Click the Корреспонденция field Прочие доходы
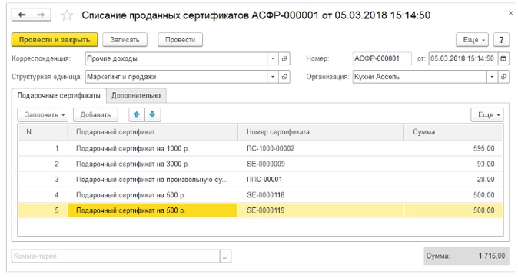The image size is (518, 278). [x=176, y=58]
